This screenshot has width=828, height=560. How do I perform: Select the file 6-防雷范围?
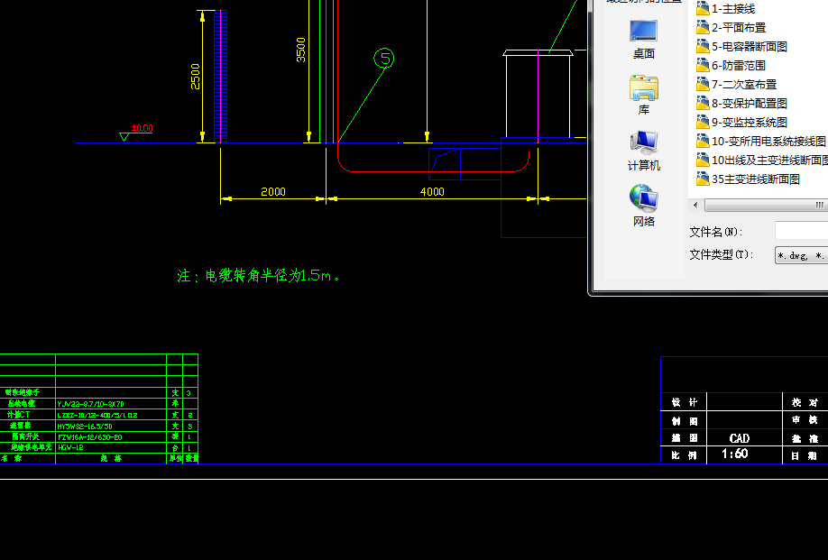(731, 66)
